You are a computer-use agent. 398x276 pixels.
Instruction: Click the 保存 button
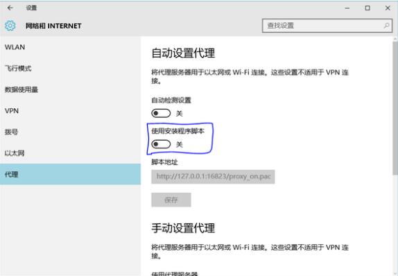(x=171, y=200)
